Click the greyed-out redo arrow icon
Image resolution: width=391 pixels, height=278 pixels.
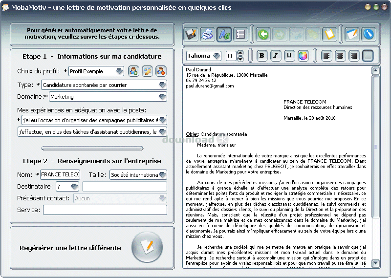pyautogui.click(x=280, y=34)
